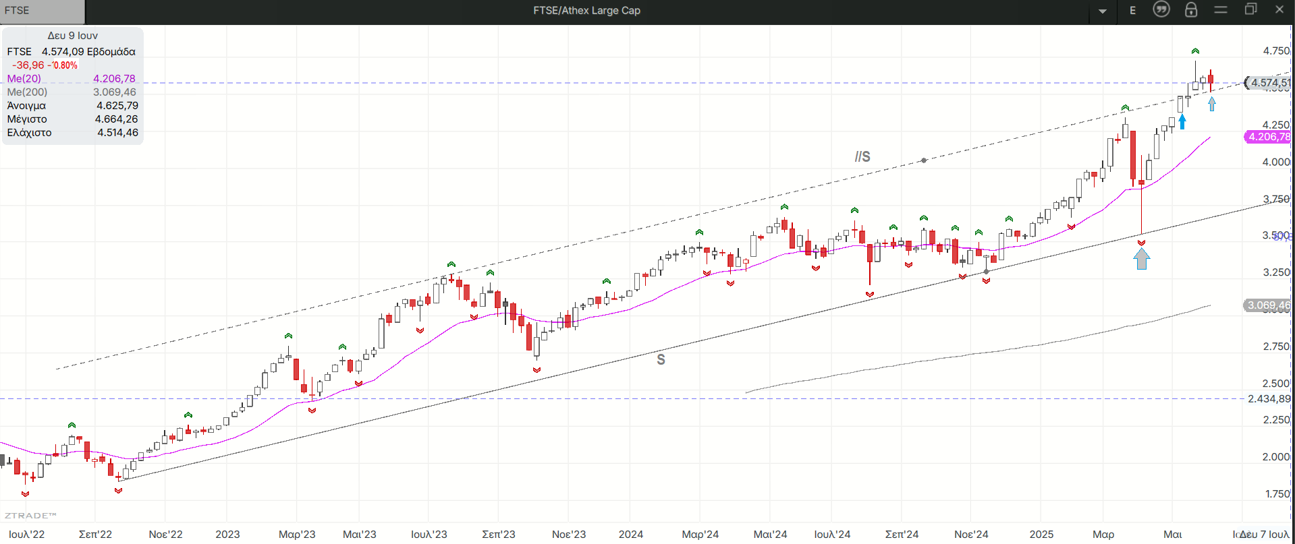This screenshot has width=1295, height=544.
Task: Click the Ιουλ'22 date axis label
Action: click(27, 535)
